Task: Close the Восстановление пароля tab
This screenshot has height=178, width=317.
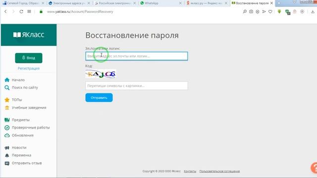Action: [x=271, y=3]
